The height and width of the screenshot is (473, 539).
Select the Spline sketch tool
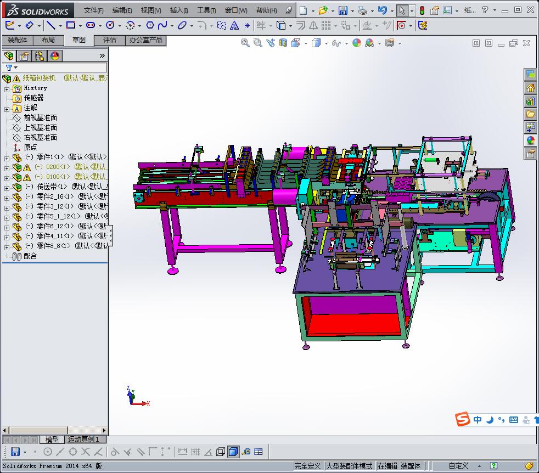162,25
